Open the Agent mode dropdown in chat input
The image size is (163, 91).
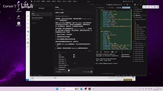tap(59, 72)
